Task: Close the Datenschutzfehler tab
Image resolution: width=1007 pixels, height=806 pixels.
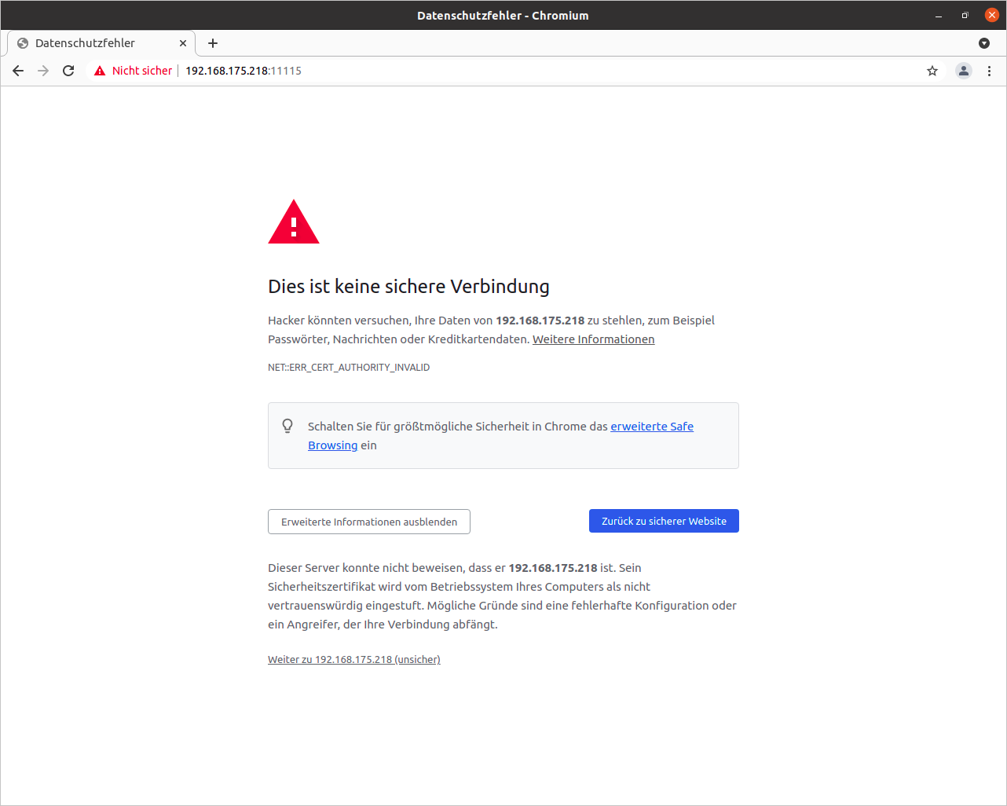Action: click(183, 43)
